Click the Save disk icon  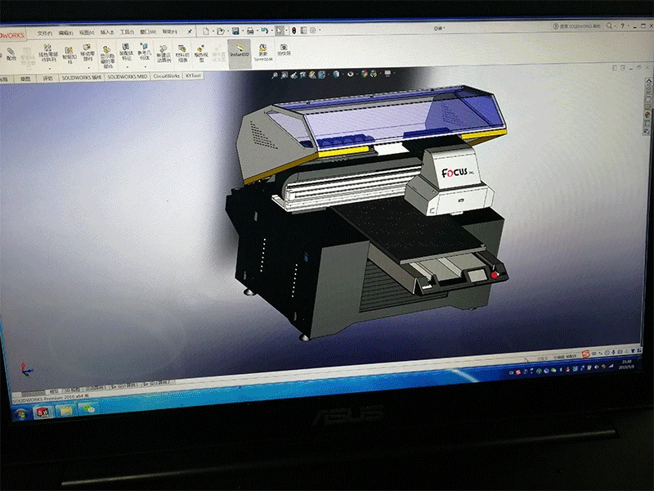(235, 31)
